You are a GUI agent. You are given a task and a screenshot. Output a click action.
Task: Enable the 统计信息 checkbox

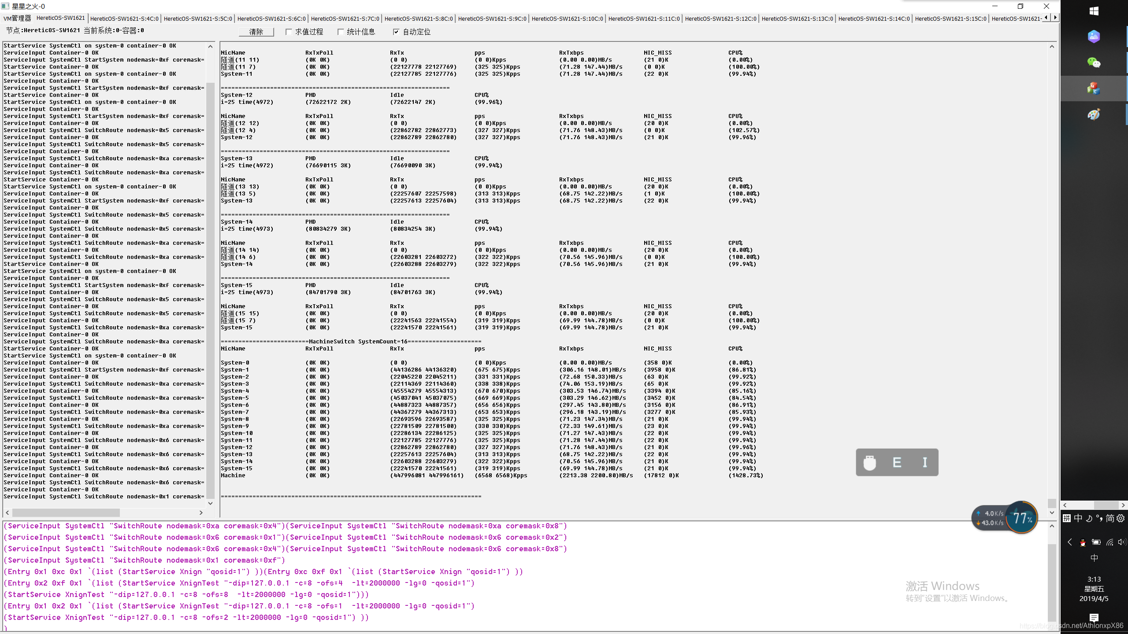tap(341, 32)
